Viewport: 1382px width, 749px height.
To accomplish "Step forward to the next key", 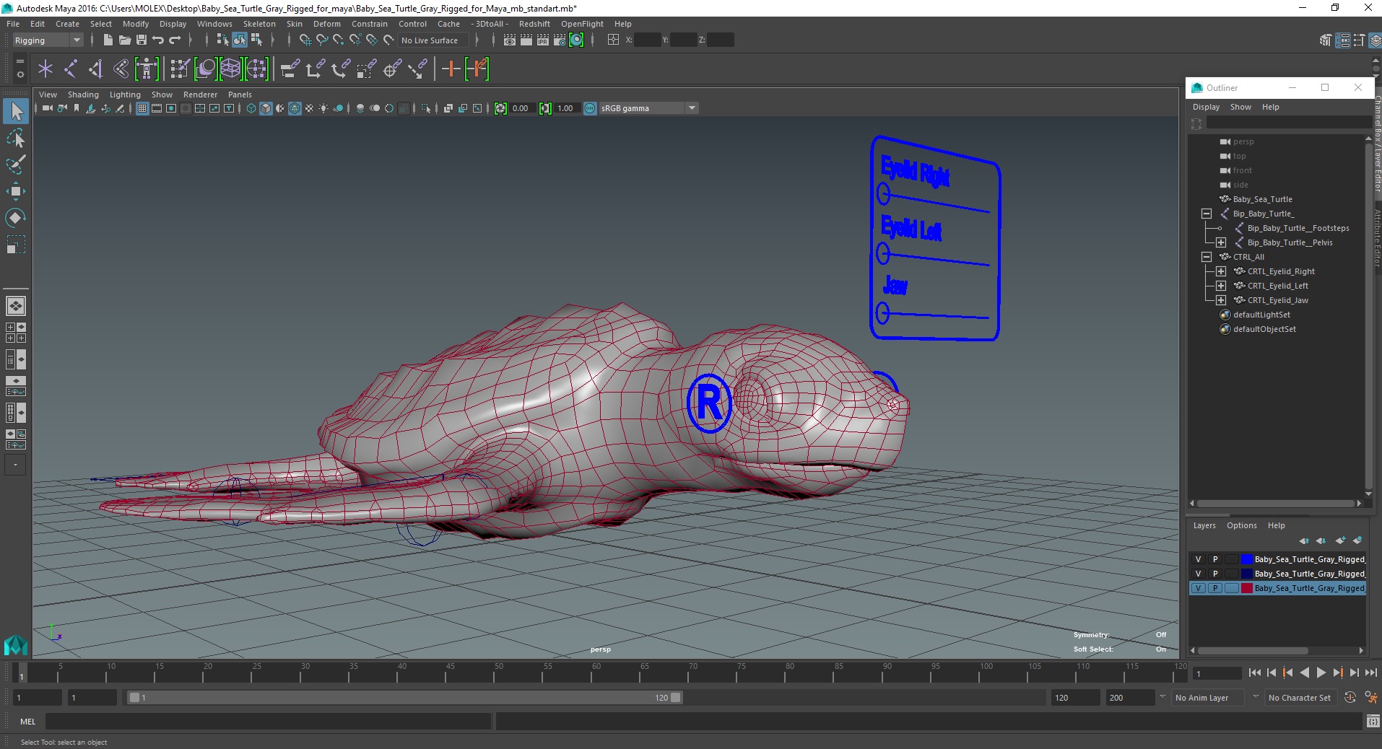I will pos(1337,673).
